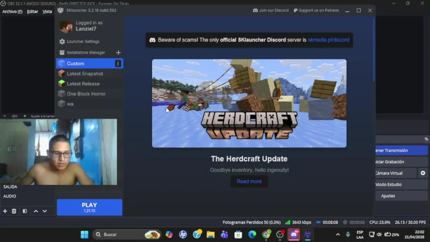
Task: Open three-dot menu for Custom installation
Action: click(x=118, y=64)
